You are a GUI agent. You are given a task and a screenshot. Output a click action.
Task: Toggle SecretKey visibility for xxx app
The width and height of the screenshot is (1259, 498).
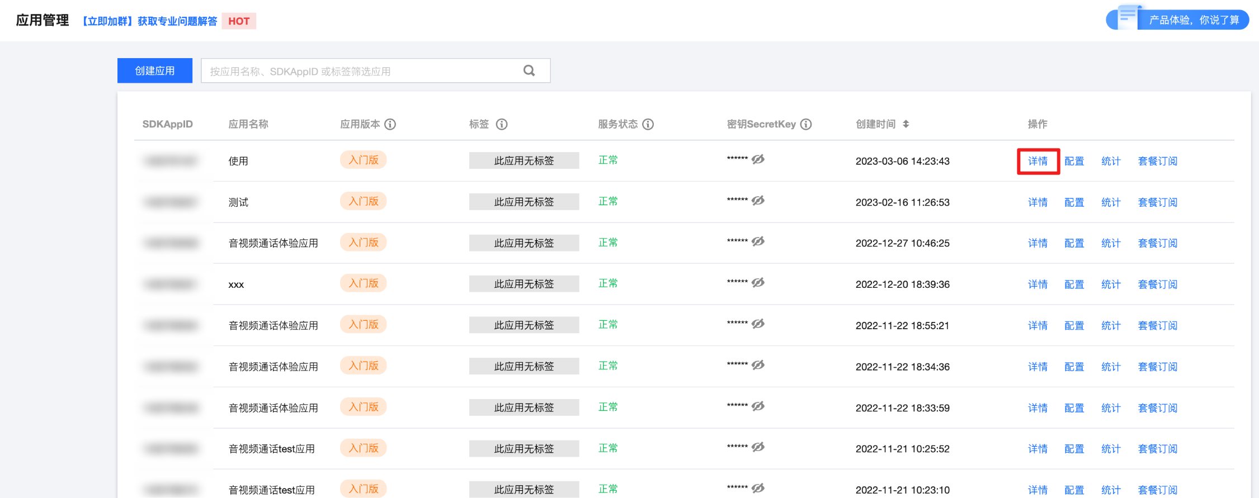pyautogui.click(x=758, y=283)
